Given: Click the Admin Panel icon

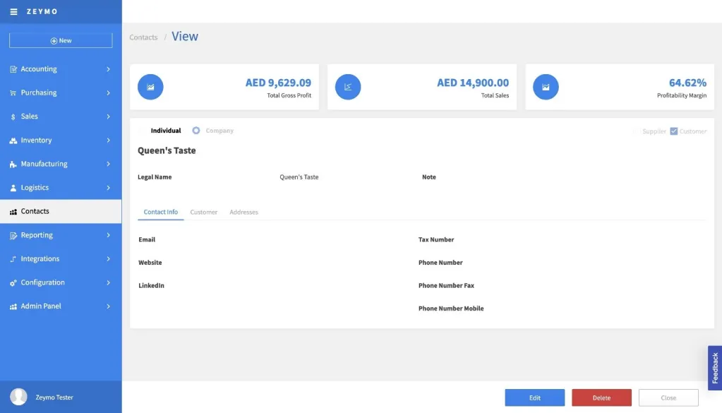Looking at the screenshot, I should pyautogui.click(x=13, y=306).
